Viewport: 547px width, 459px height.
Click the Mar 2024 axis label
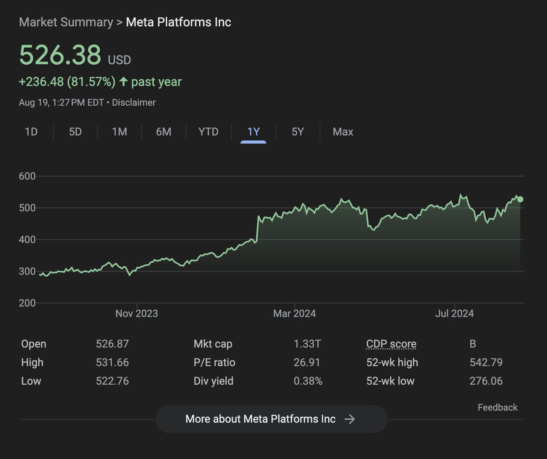(294, 314)
